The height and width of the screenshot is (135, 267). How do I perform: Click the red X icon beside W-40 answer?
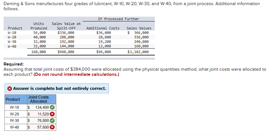[52, 127]
